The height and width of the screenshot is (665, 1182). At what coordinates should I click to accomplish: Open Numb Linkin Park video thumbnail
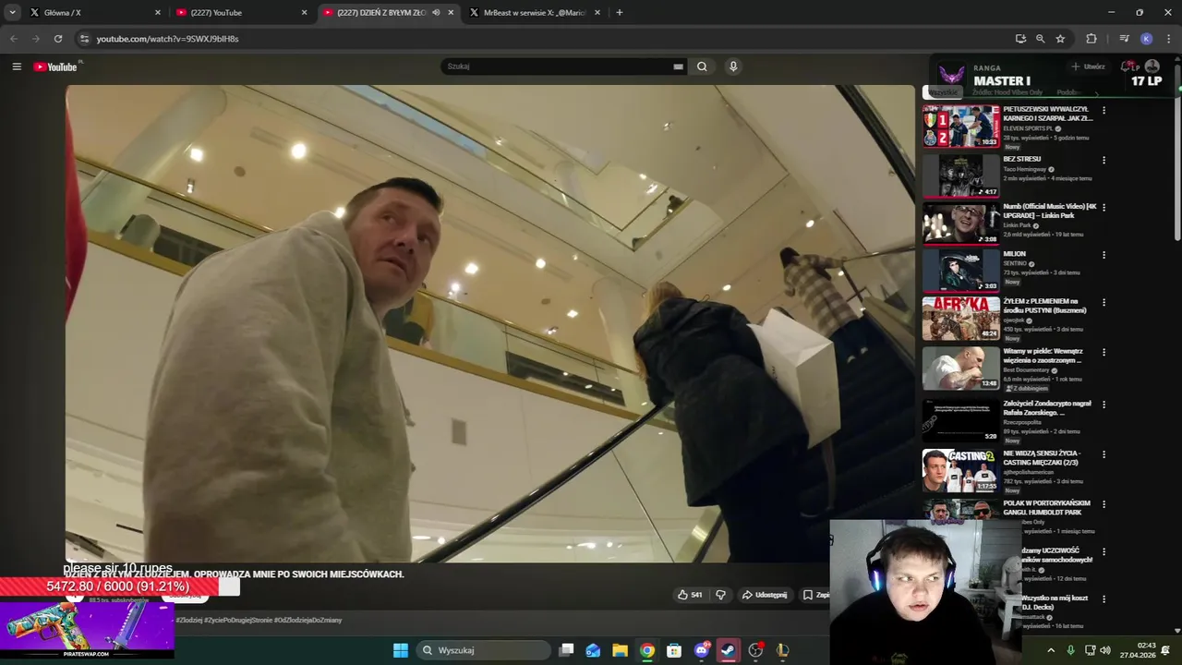click(x=960, y=223)
